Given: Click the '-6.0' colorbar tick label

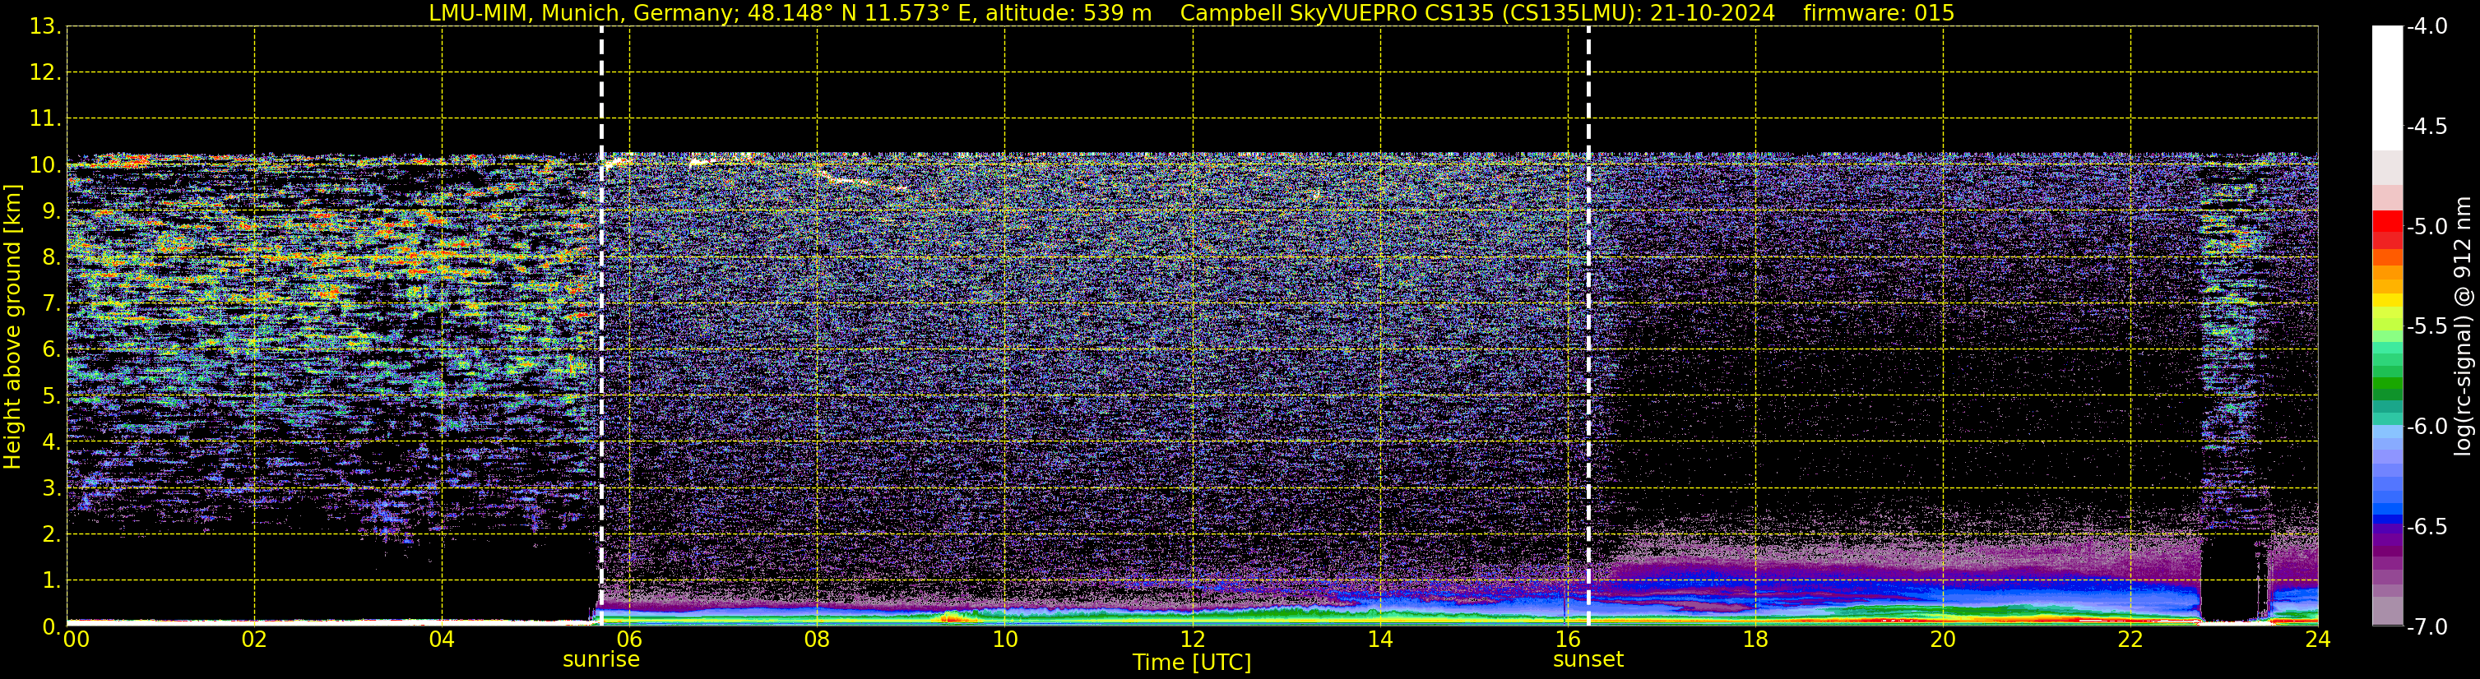Looking at the screenshot, I should [2427, 427].
